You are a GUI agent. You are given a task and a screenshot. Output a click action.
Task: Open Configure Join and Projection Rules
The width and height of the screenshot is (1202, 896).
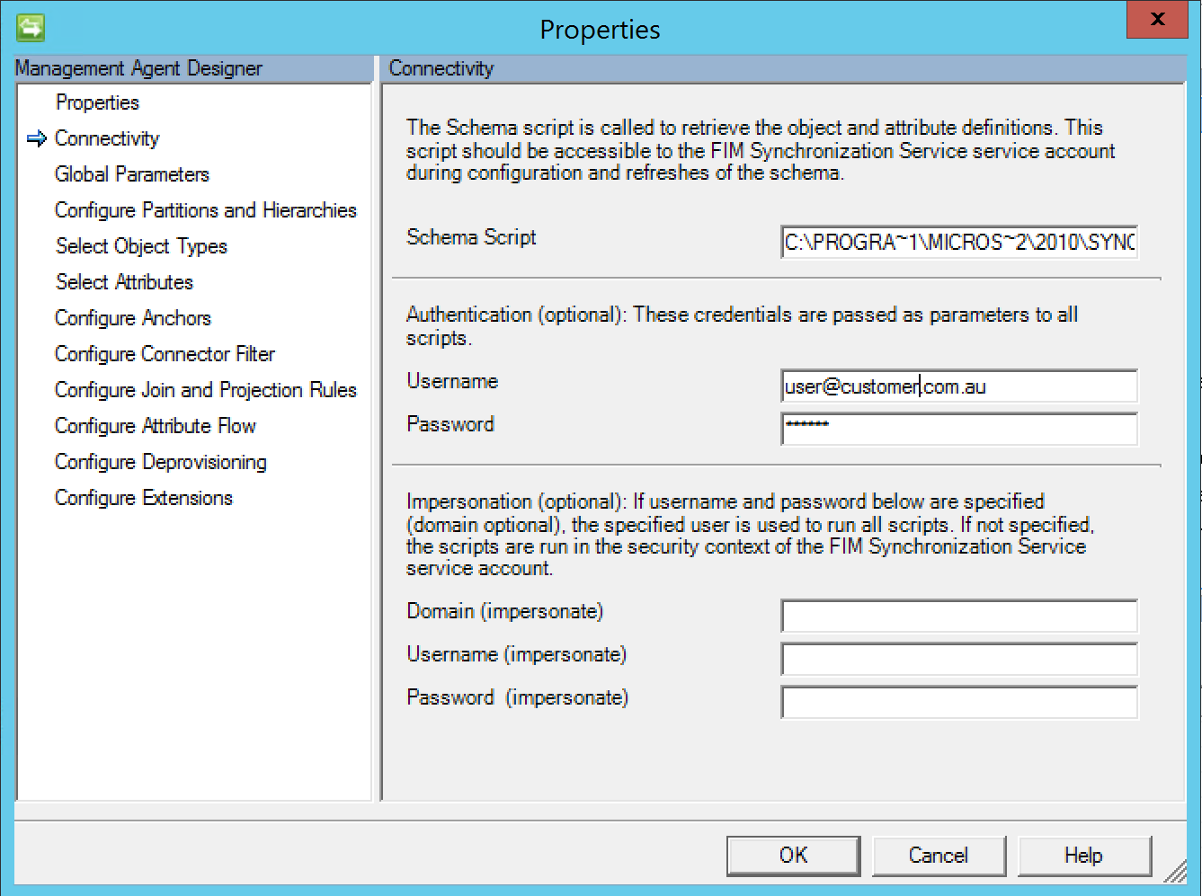pos(206,390)
